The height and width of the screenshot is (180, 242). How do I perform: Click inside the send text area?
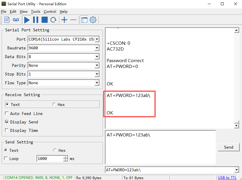160,147
